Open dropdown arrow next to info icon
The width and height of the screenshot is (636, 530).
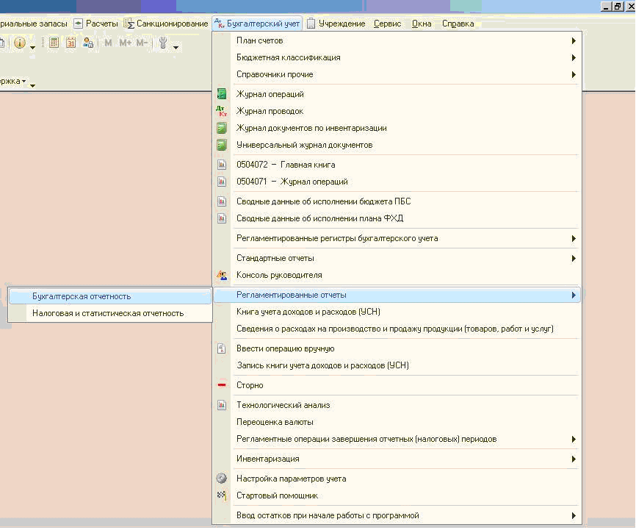pos(32,47)
